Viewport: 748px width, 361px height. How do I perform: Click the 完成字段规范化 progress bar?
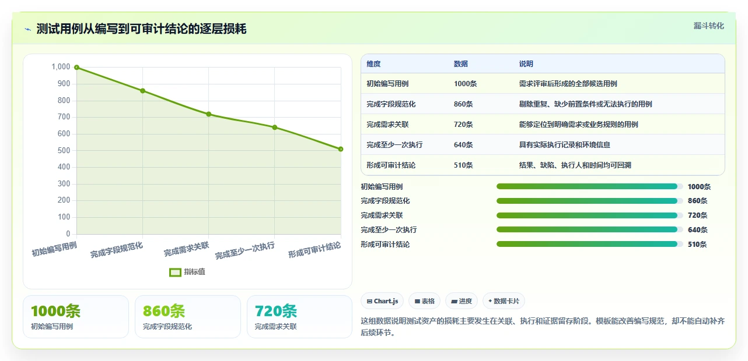point(589,201)
